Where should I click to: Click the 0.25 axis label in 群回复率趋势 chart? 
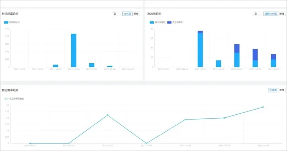click(7, 112)
